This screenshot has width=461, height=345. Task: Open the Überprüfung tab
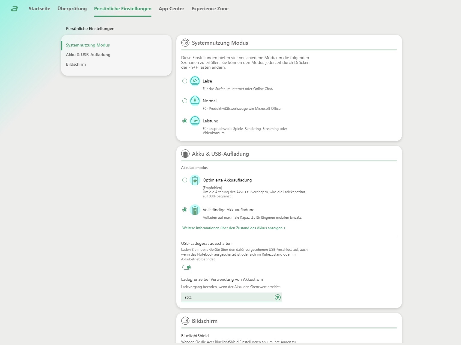coord(72,9)
